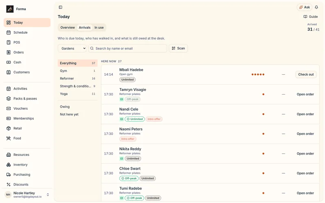Open Food section
The image size is (325, 203).
(27, 138)
